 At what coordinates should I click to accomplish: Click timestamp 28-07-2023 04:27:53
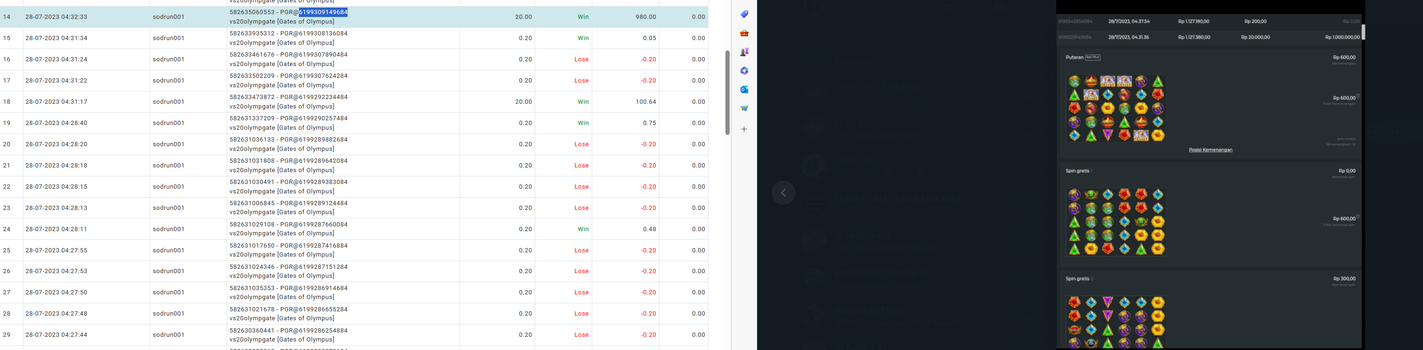click(56, 272)
